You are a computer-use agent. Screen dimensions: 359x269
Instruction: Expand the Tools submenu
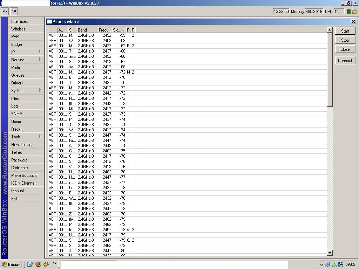tap(26, 137)
